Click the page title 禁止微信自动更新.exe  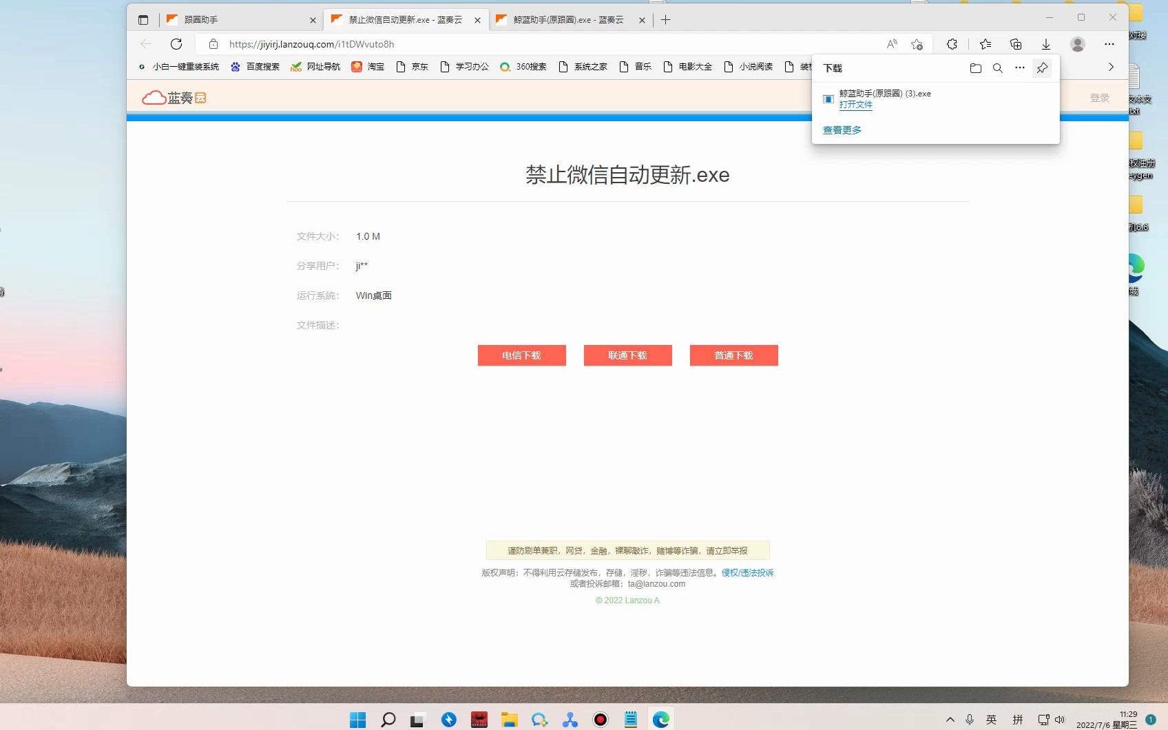point(627,175)
